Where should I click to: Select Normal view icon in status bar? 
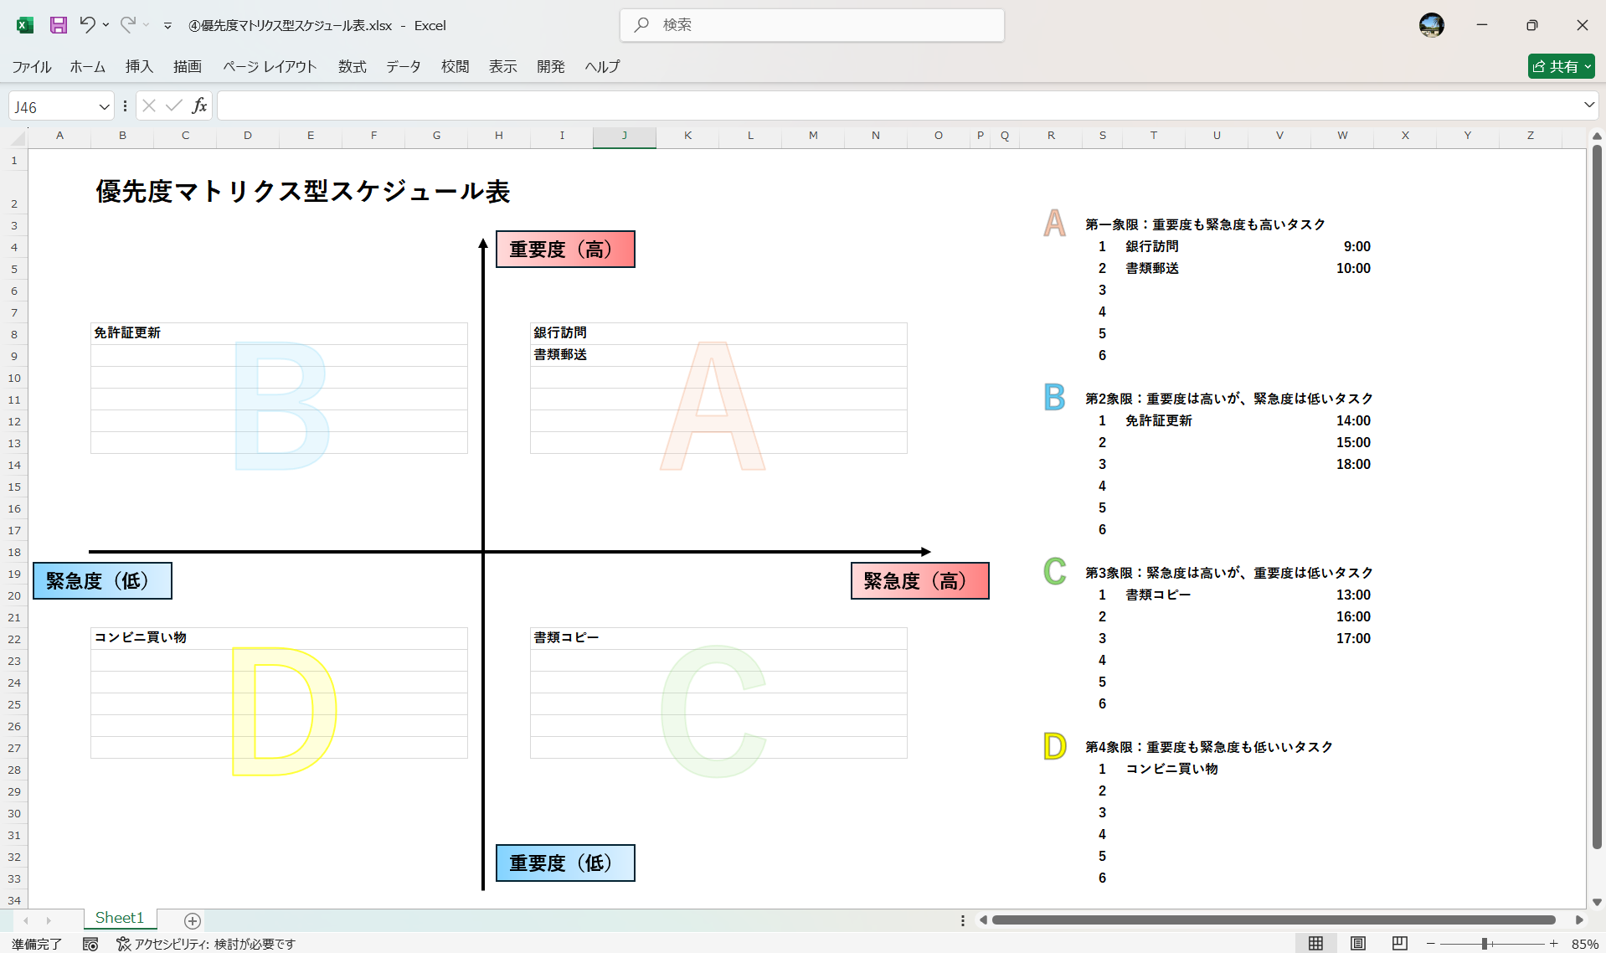click(1316, 943)
